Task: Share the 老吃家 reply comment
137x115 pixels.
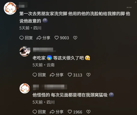Action: coord(57,75)
